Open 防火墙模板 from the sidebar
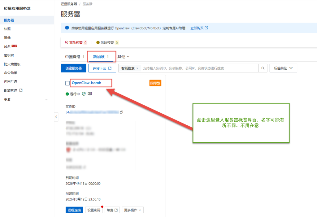Screen dimensions: 317x217 pos(13,64)
